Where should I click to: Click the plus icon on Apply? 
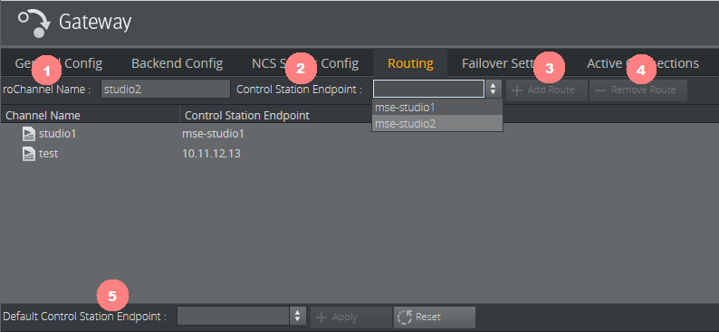[321, 318]
